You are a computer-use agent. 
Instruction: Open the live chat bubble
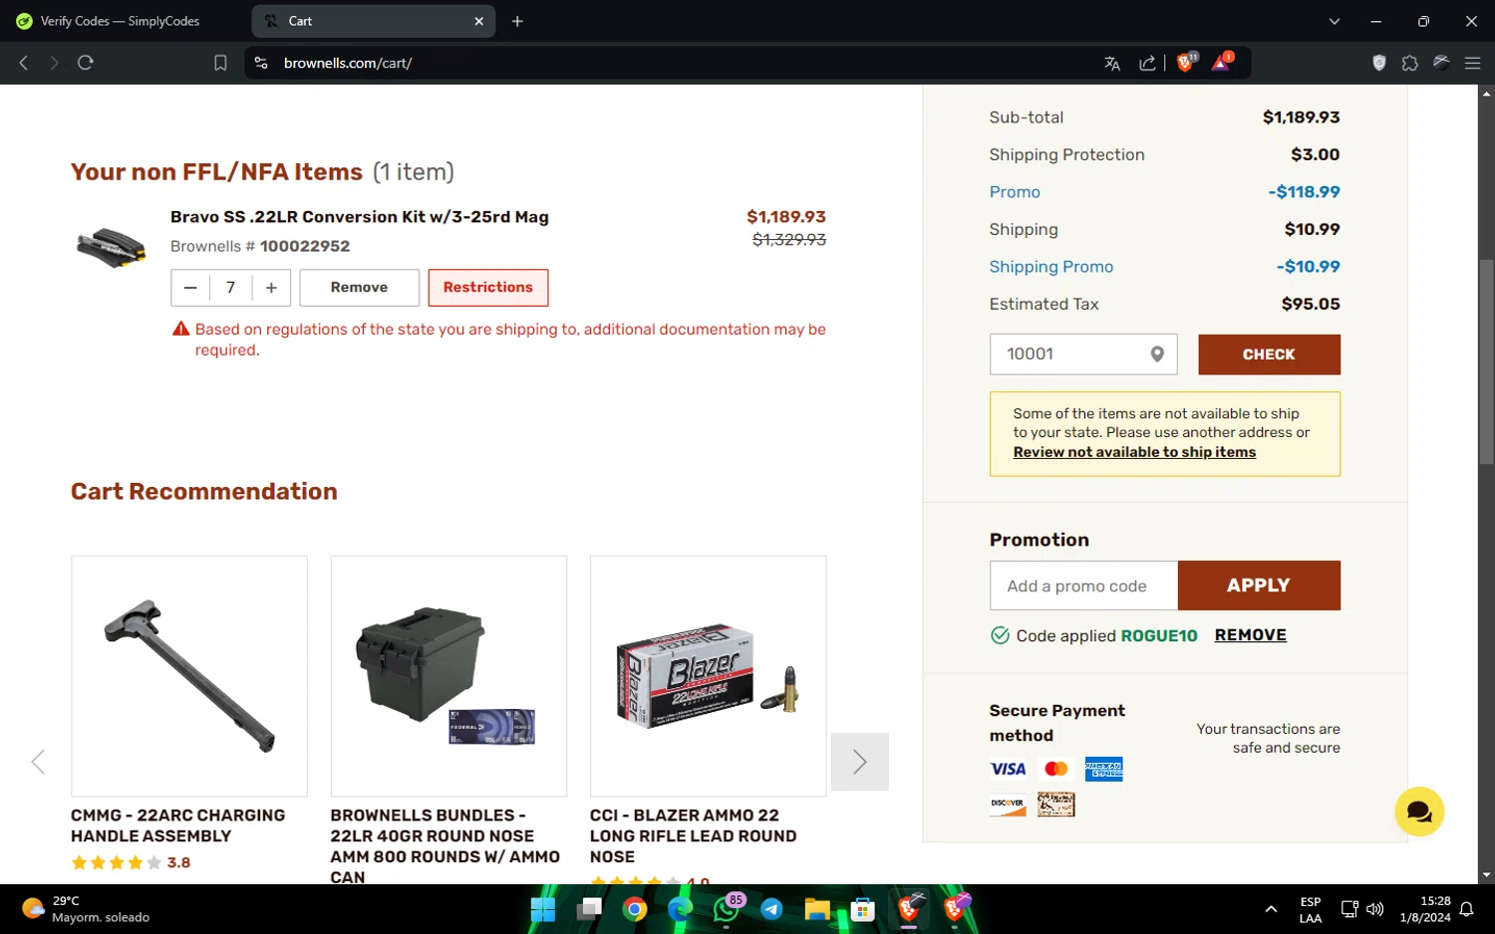tap(1418, 812)
